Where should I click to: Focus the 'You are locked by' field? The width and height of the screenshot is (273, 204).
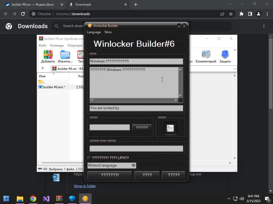point(136,108)
